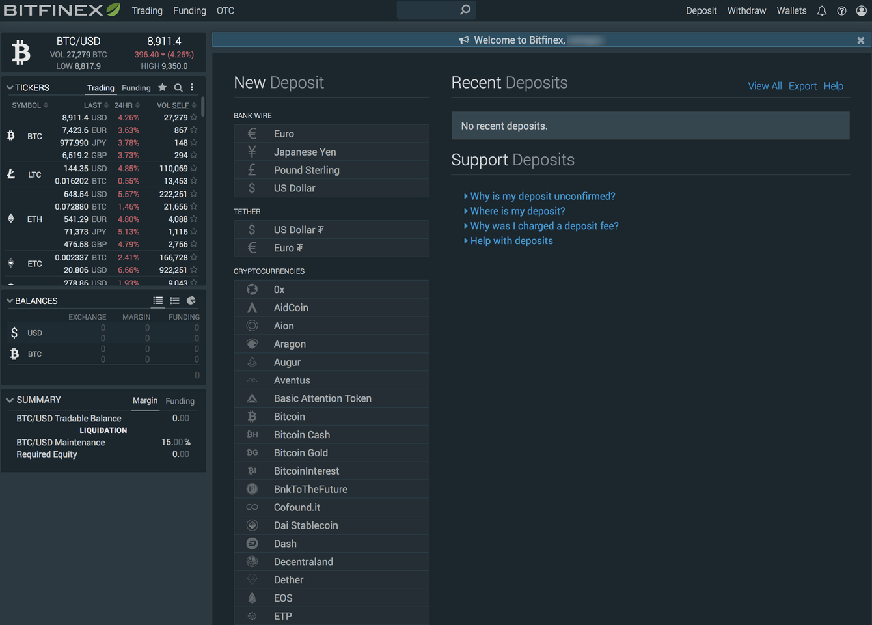Screen dimensions: 872x625
Task: Open the tickers overflow menu with three dots
Action: click(x=191, y=87)
